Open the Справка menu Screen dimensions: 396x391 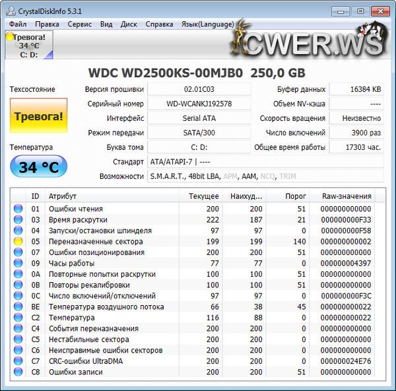[x=159, y=24]
